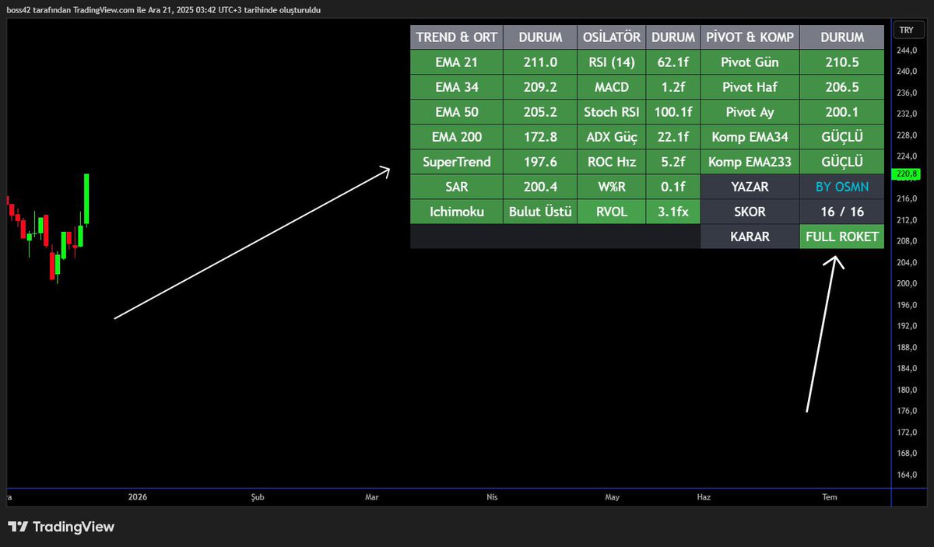934x547 pixels.
Task: Select the Pivot Ay value 200.1
Action: click(x=842, y=112)
